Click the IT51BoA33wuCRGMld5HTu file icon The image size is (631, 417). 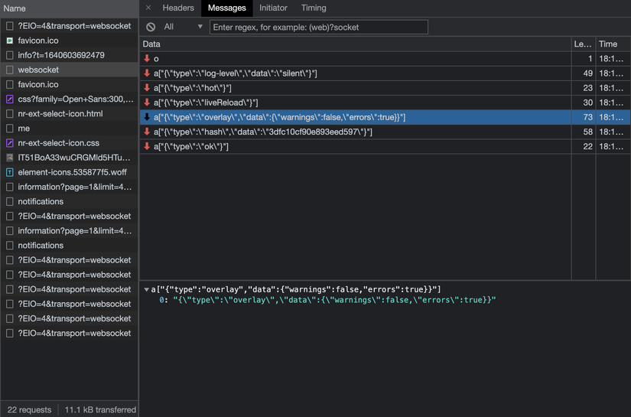pos(10,158)
